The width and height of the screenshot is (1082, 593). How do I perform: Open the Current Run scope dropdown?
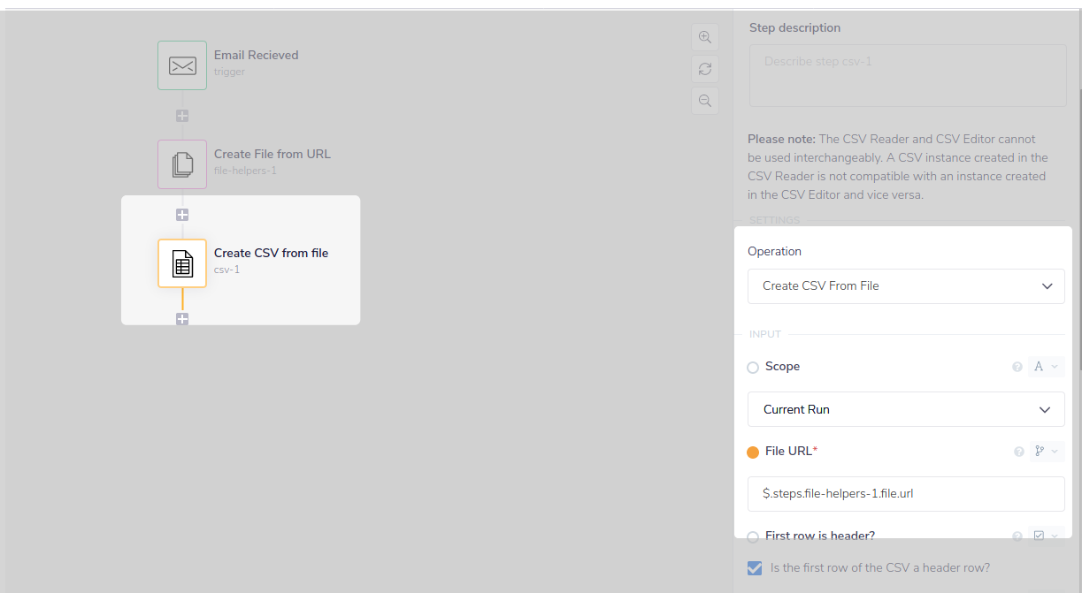[905, 409]
